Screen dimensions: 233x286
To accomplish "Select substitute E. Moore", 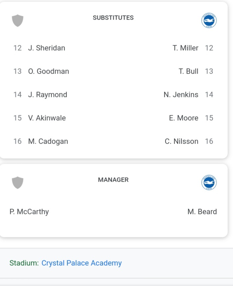I will (x=184, y=118).
